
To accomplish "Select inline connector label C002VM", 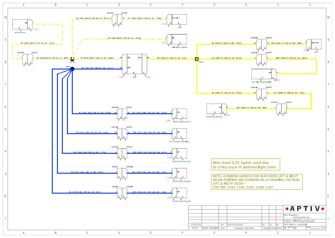I will [x=274, y=102].
